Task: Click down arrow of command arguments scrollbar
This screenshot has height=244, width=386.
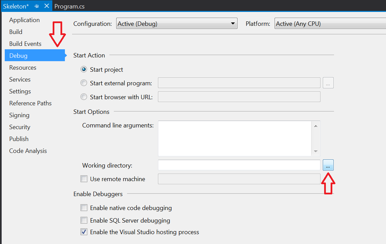Action: (316, 151)
